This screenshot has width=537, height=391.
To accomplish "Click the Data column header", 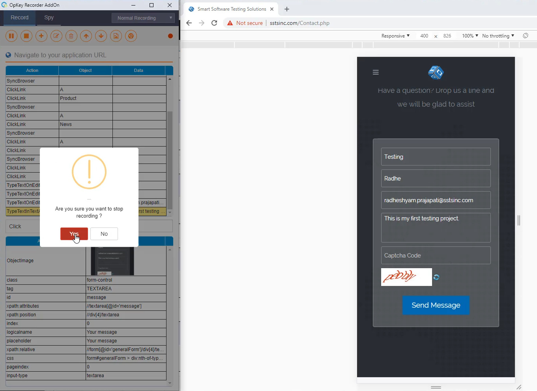I will pyautogui.click(x=138, y=70).
